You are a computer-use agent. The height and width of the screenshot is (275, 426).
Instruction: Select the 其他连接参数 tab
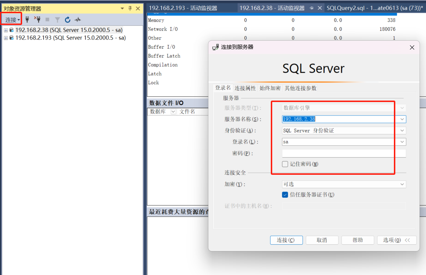click(x=300, y=88)
